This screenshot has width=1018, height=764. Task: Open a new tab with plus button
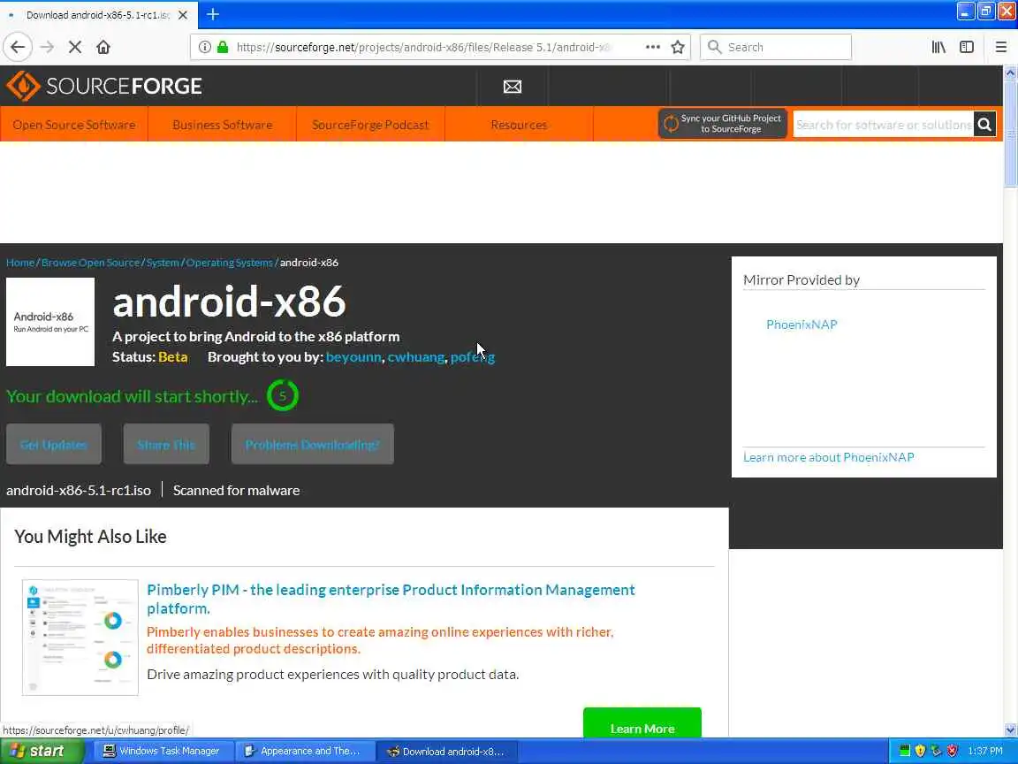pyautogui.click(x=213, y=14)
